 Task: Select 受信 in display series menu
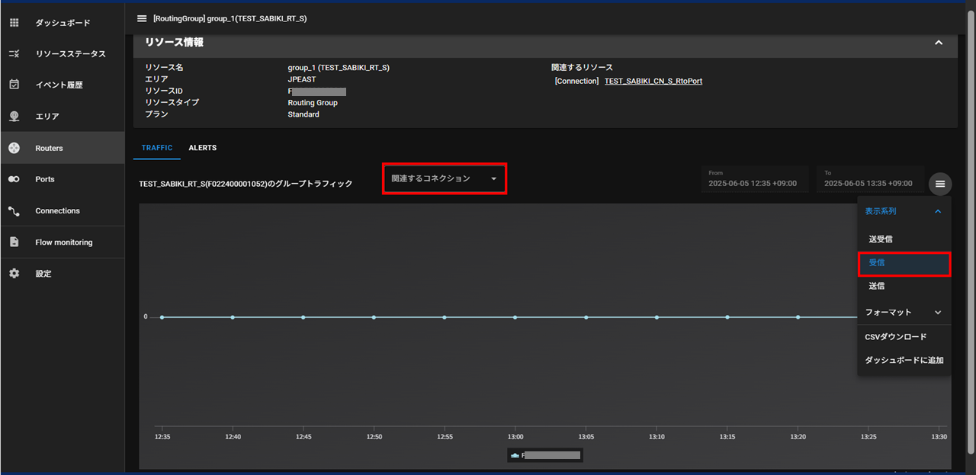904,263
